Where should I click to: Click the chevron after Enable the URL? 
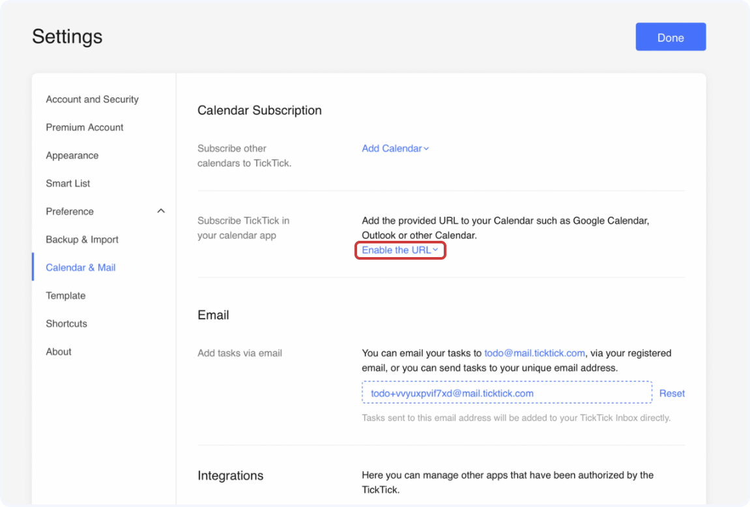coord(435,251)
